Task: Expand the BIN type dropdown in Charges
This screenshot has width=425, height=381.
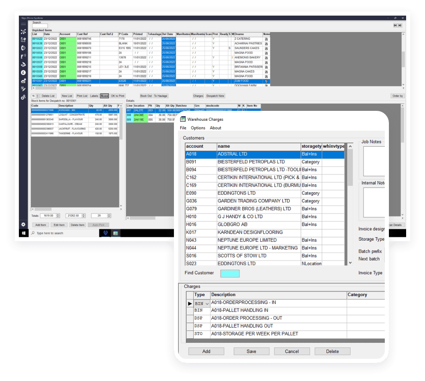Action: click(207, 303)
